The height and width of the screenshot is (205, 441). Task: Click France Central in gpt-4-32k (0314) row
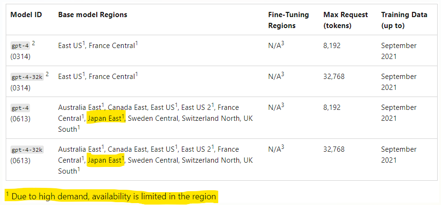click(113, 76)
